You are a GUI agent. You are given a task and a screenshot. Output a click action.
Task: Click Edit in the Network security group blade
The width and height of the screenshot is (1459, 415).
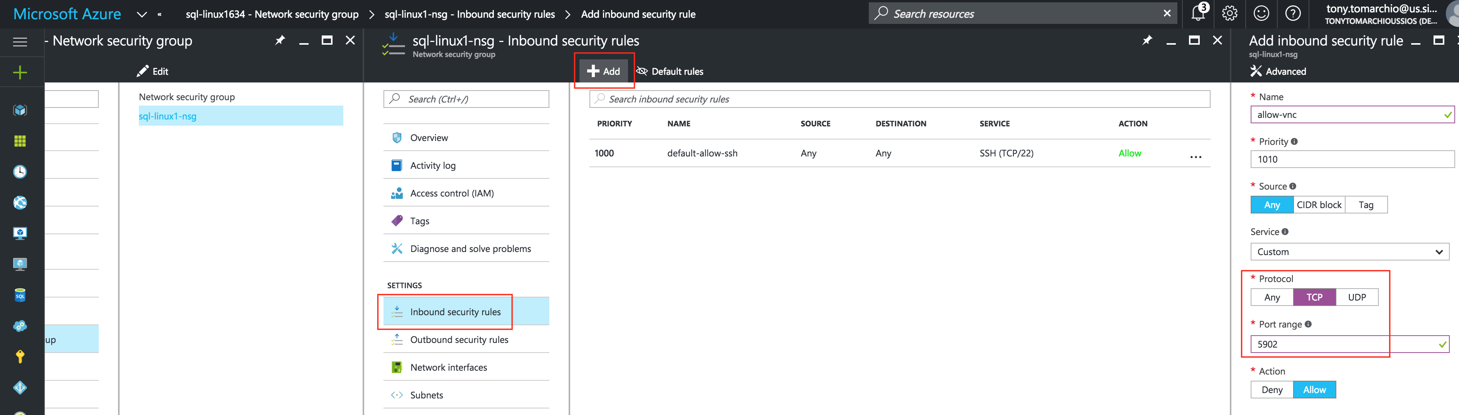click(x=152, y=71)
